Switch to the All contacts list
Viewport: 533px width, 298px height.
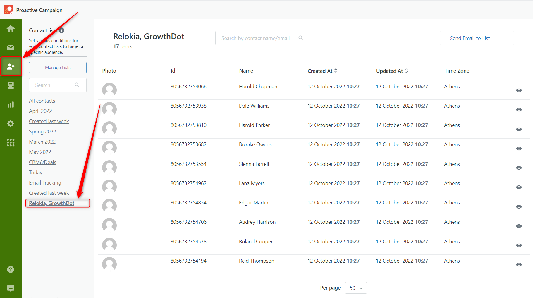coord(42,101)
